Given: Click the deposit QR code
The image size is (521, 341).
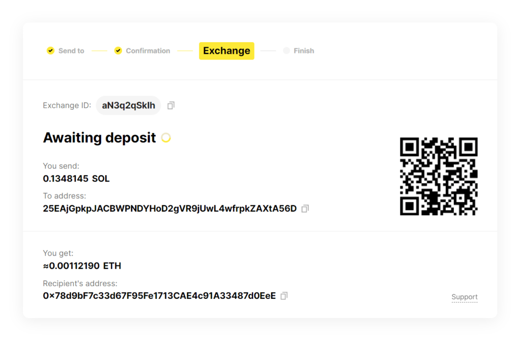Looking at the screenshot, I should coord(439,176).
